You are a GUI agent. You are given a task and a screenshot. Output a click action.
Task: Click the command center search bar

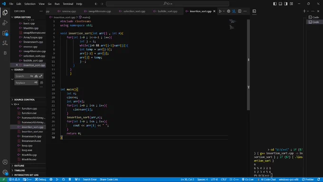tap(168, 4)
